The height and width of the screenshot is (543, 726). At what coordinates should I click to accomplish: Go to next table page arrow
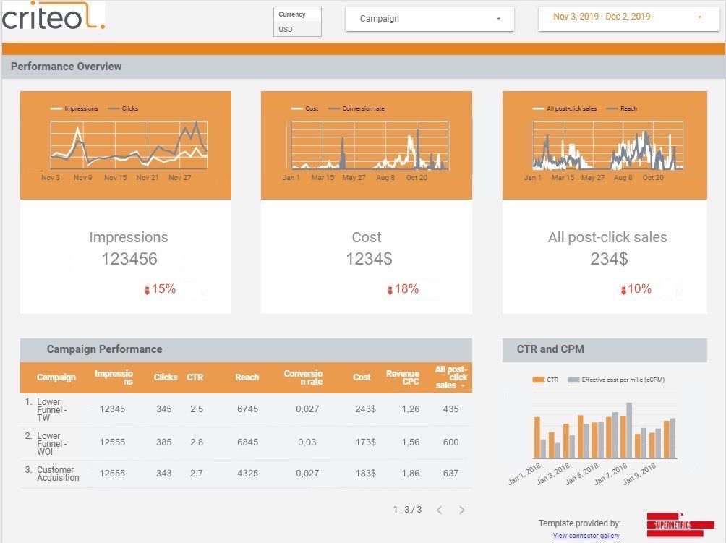[x=462, y=510]
